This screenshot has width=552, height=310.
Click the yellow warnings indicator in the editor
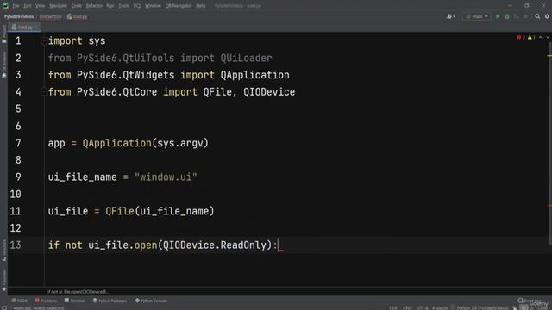coord(531,37)
